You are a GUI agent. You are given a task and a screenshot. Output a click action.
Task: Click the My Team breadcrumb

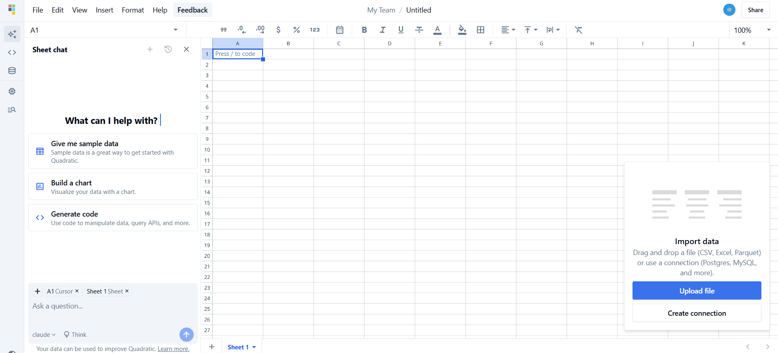click(x=381, y=10)
